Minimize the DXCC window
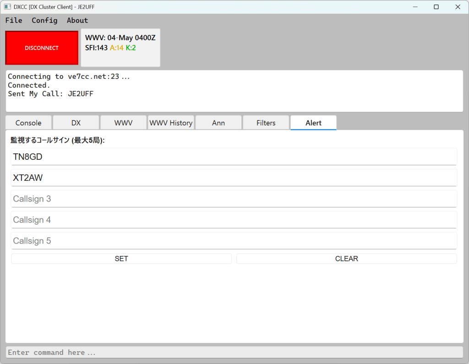Image resolution: width=469 pixels, height=364 pixels. (x=415, y=7)
